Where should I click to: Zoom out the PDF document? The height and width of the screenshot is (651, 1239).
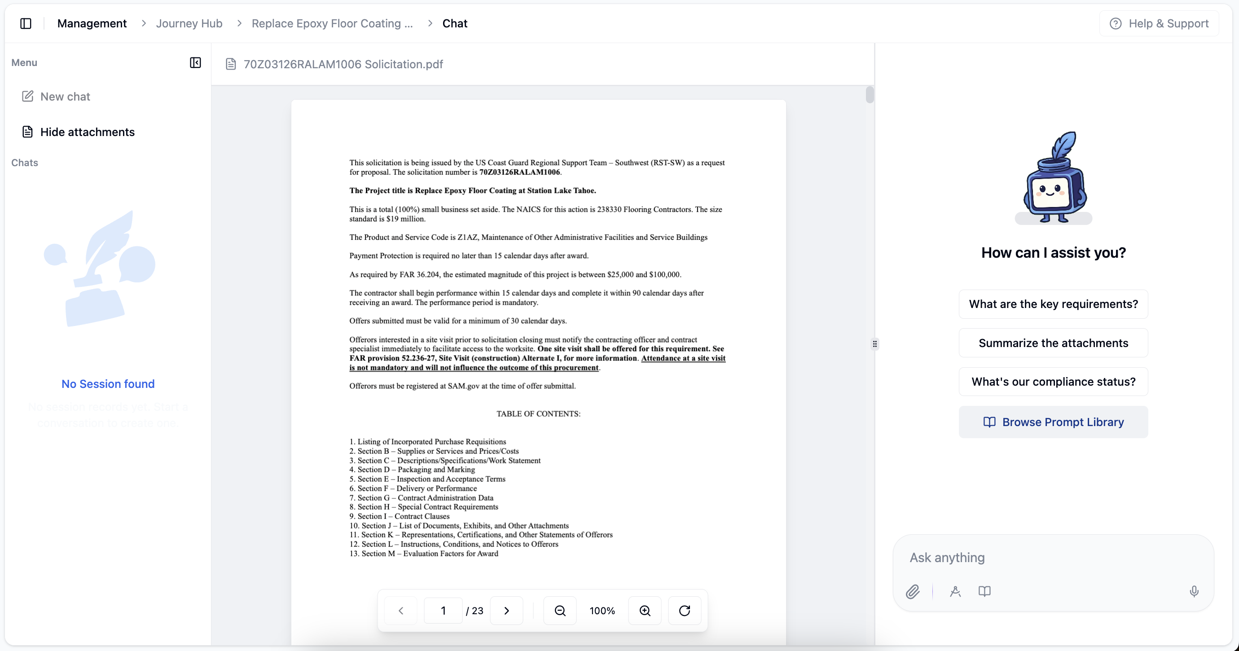[560, 611]
